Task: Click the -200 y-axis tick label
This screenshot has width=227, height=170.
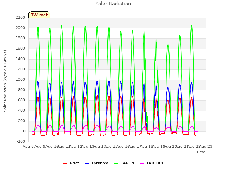Action: tap(21, 142)
